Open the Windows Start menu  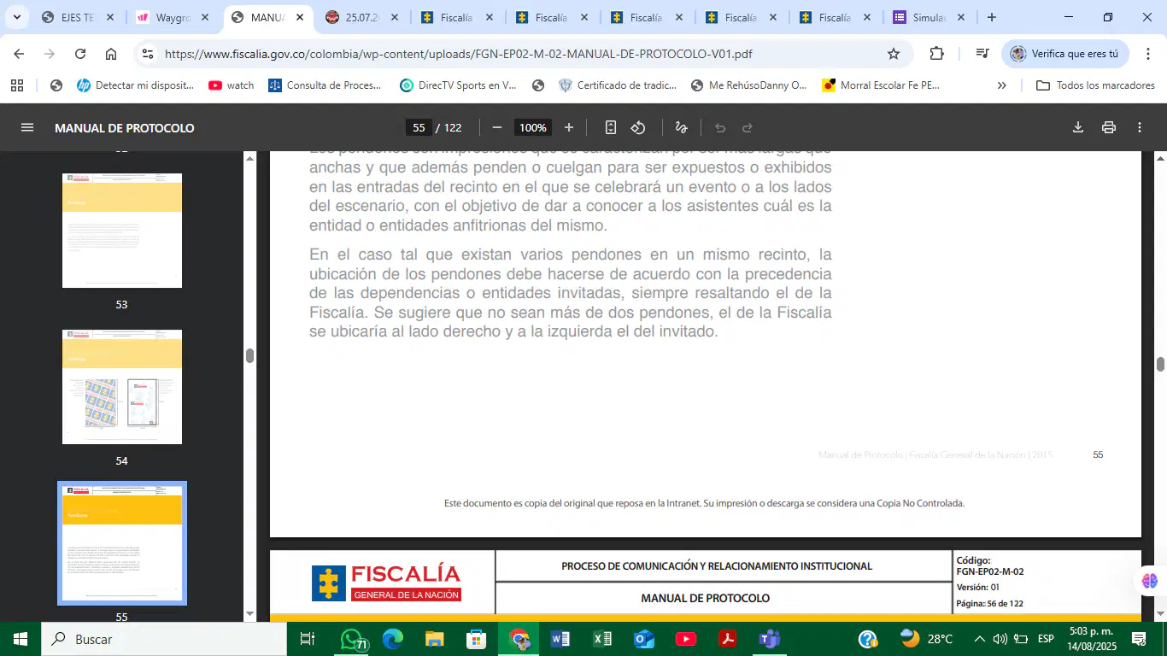[x=20, y=639]
